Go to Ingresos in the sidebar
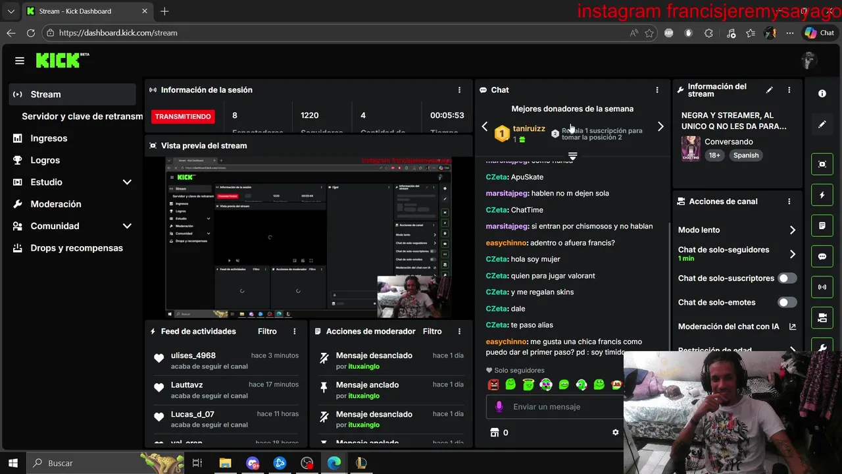The image size is (842, 474). point(49,138)
